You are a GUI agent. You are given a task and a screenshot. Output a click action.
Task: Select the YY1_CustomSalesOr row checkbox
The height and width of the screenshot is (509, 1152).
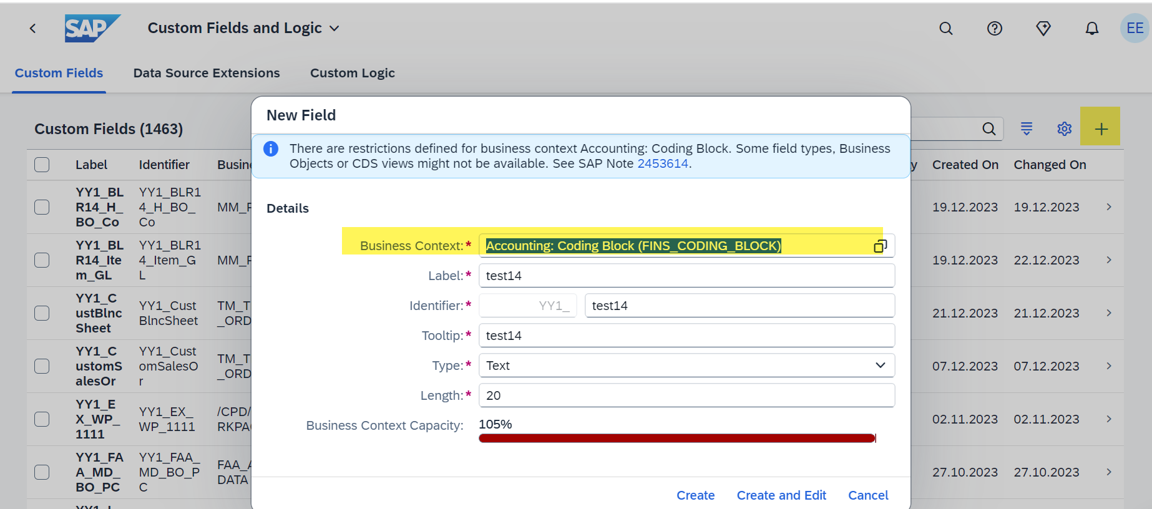(x=42, y=366)
